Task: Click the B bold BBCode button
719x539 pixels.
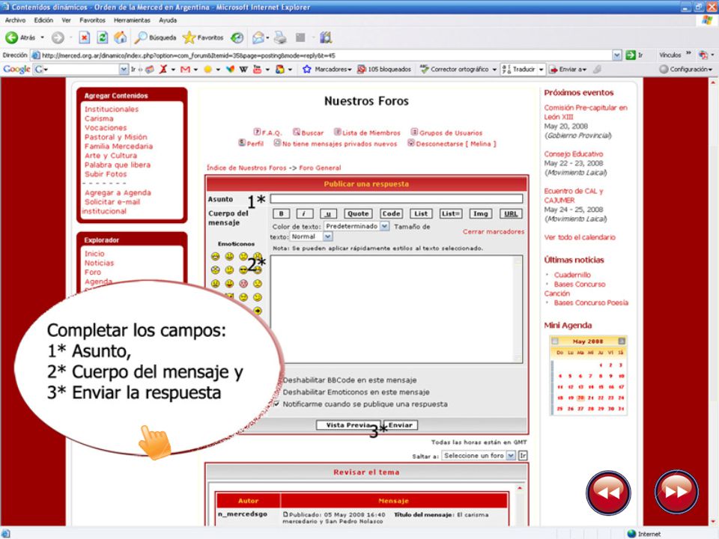Action: 281,213
